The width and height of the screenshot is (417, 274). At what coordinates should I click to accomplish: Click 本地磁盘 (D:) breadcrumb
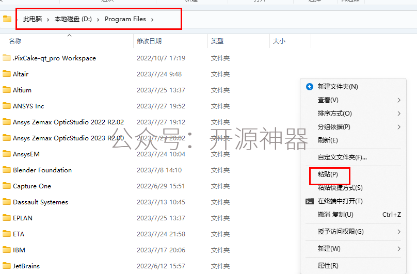[73, 19]
